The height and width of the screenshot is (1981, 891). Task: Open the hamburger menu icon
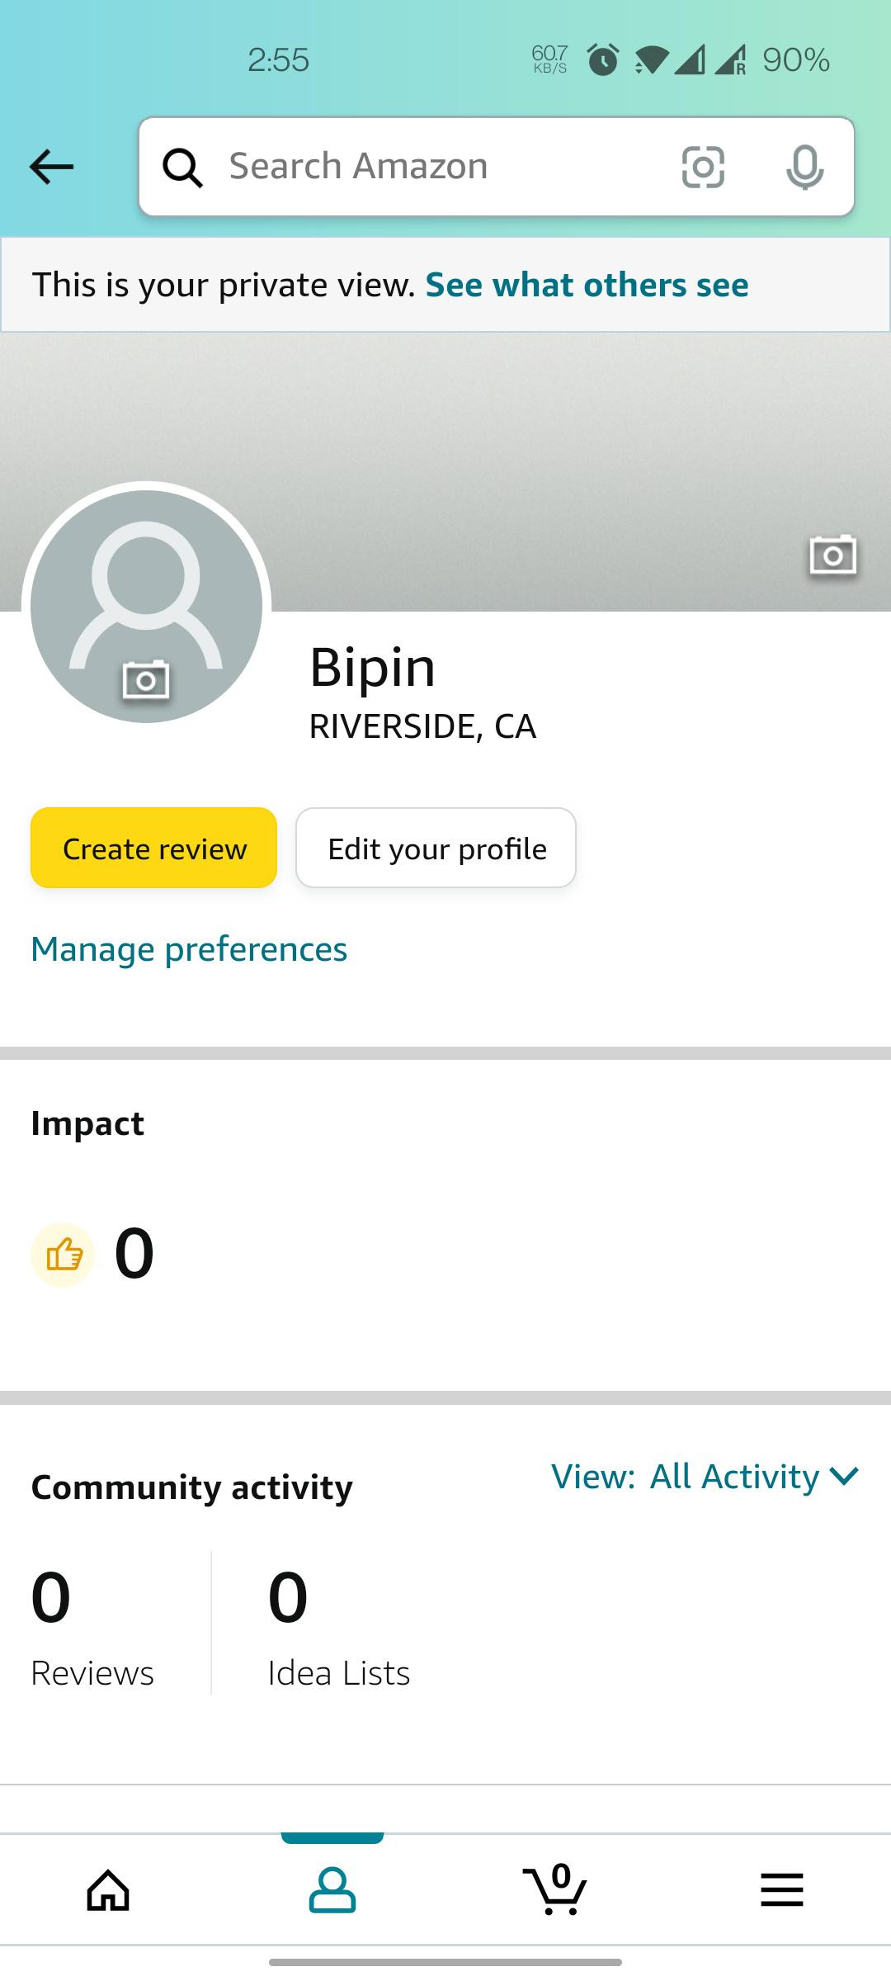[x=782, y=1889]
